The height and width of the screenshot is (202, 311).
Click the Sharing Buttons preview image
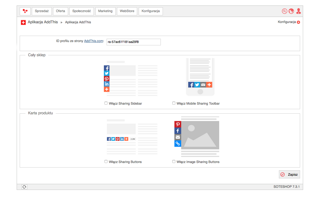click(x=132, y=137)
